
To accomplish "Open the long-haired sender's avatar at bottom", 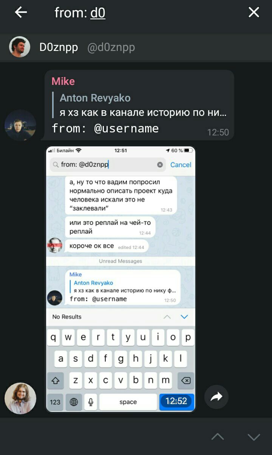I will tap(20, 398).
